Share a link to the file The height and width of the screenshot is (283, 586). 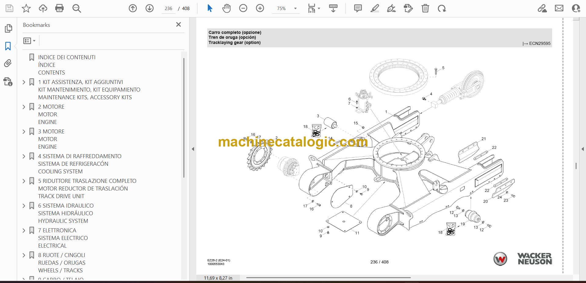[x=542, y=8]
